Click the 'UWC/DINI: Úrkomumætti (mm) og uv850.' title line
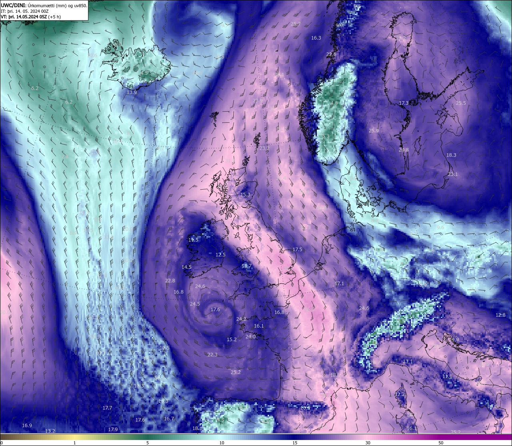512x446 pixels. 44,5
